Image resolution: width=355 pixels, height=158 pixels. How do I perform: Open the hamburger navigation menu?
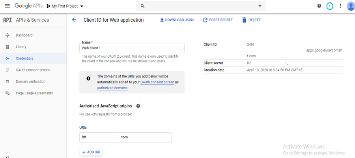tap(7, 6)
